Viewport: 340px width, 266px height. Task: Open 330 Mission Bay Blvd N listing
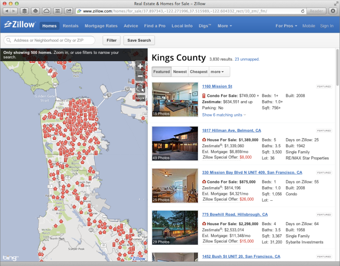252,173
